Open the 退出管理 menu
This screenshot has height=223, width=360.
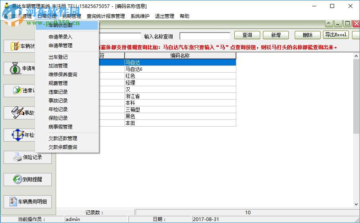(164, 16)
